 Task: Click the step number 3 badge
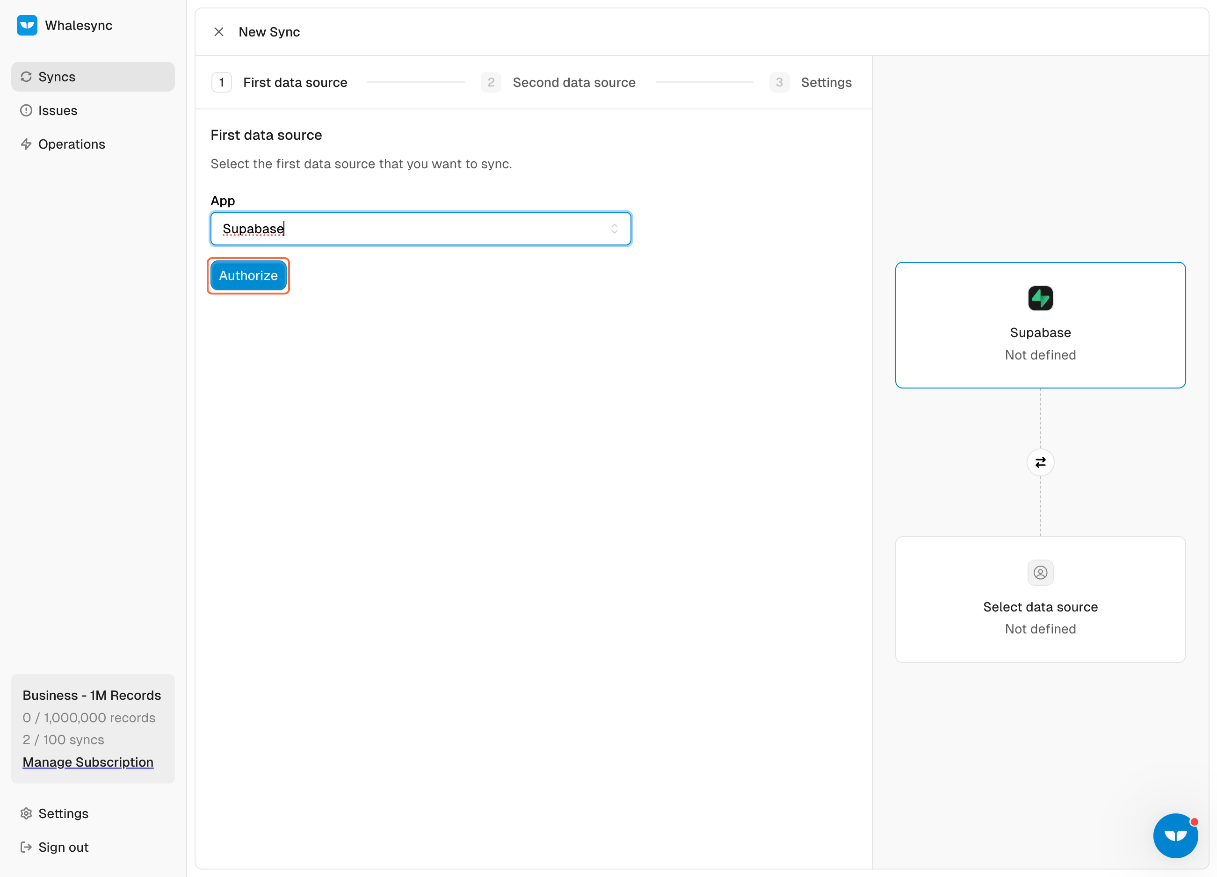(x=779, y=83)
